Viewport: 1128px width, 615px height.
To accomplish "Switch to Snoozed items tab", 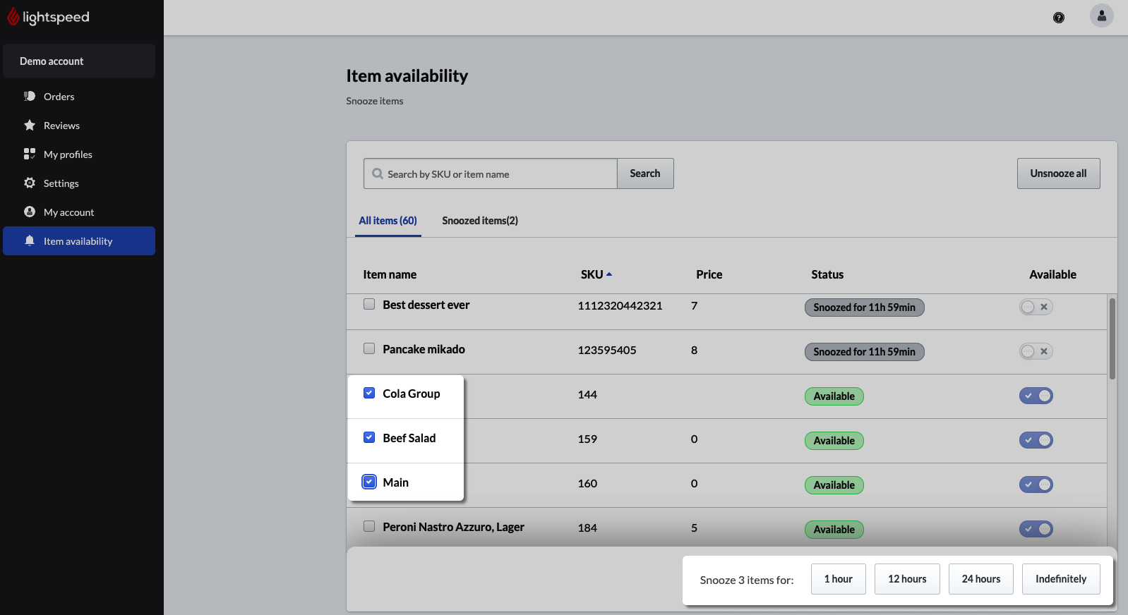I will click(479, 221).
